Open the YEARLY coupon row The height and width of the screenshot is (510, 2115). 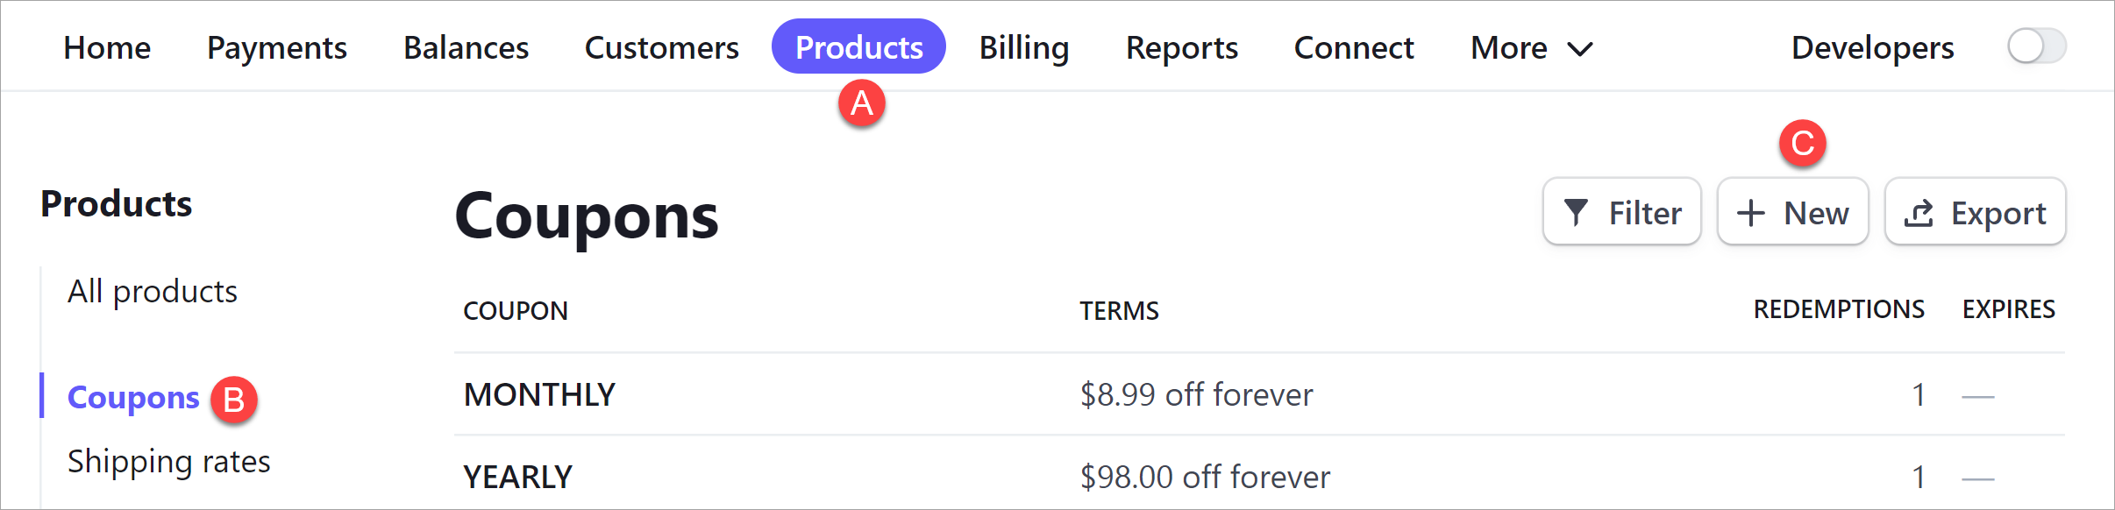click(516, 477)
